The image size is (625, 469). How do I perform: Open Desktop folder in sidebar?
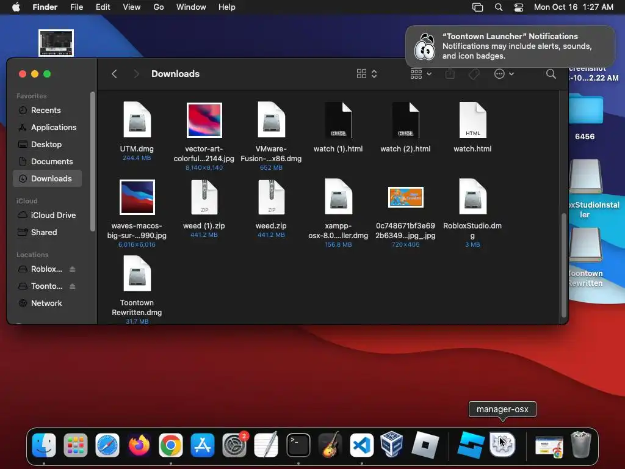point(47,144)
